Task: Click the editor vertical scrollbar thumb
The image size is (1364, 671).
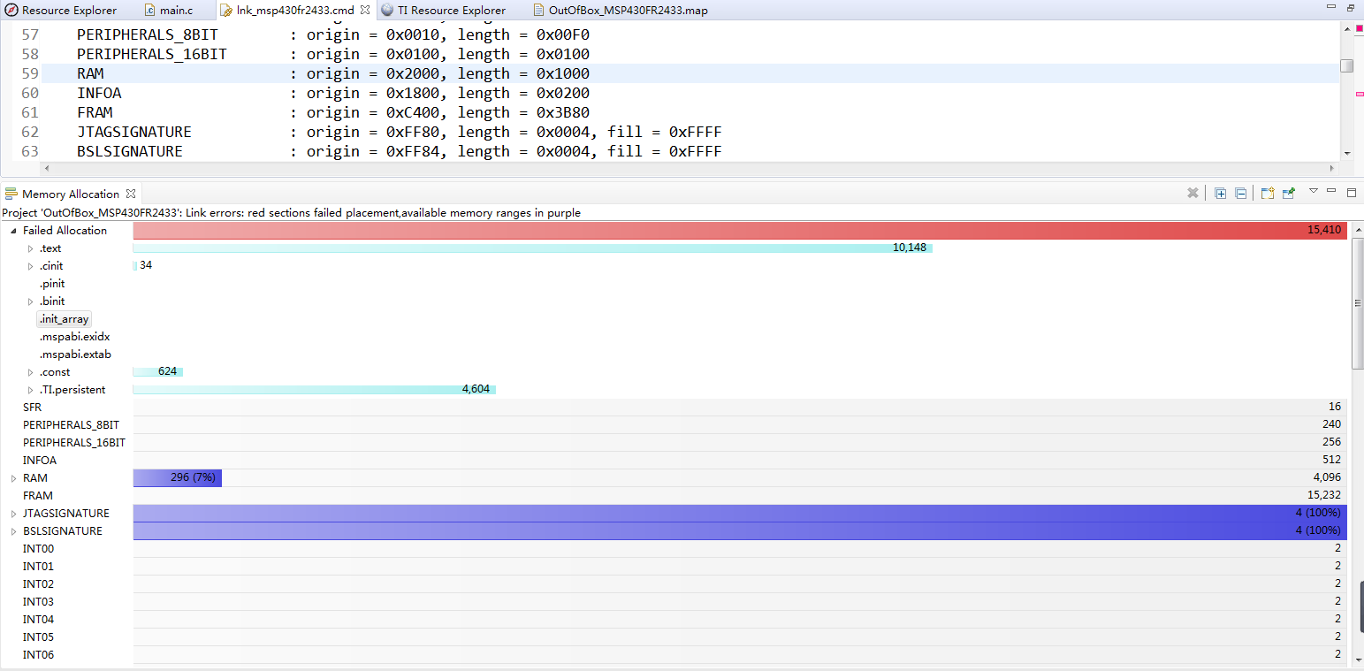Action: pos(1346,65)
